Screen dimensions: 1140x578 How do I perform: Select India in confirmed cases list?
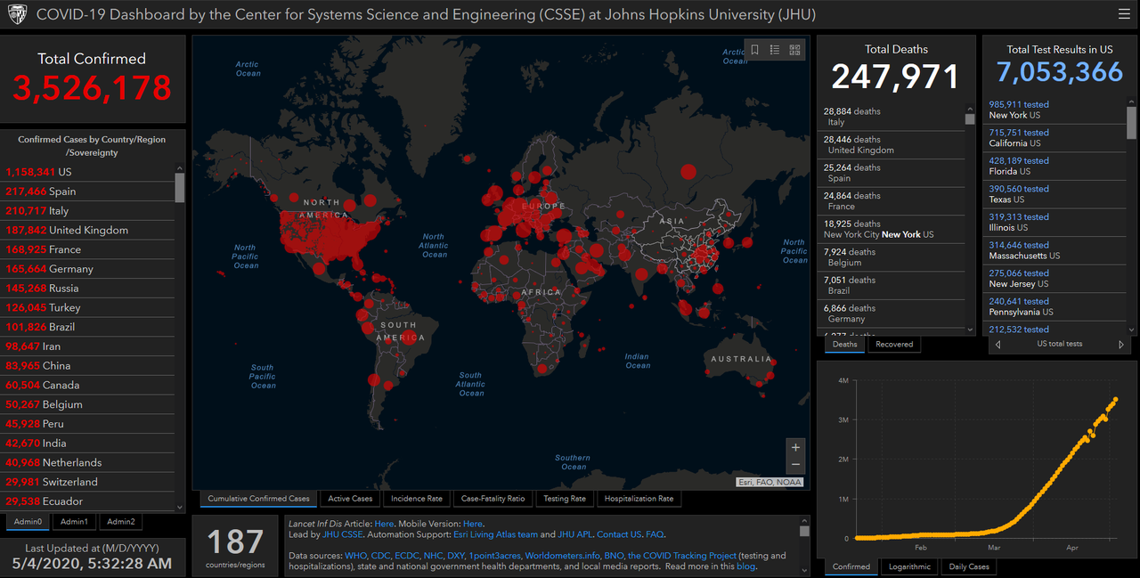pyautogui.click(x=87, y=444)
